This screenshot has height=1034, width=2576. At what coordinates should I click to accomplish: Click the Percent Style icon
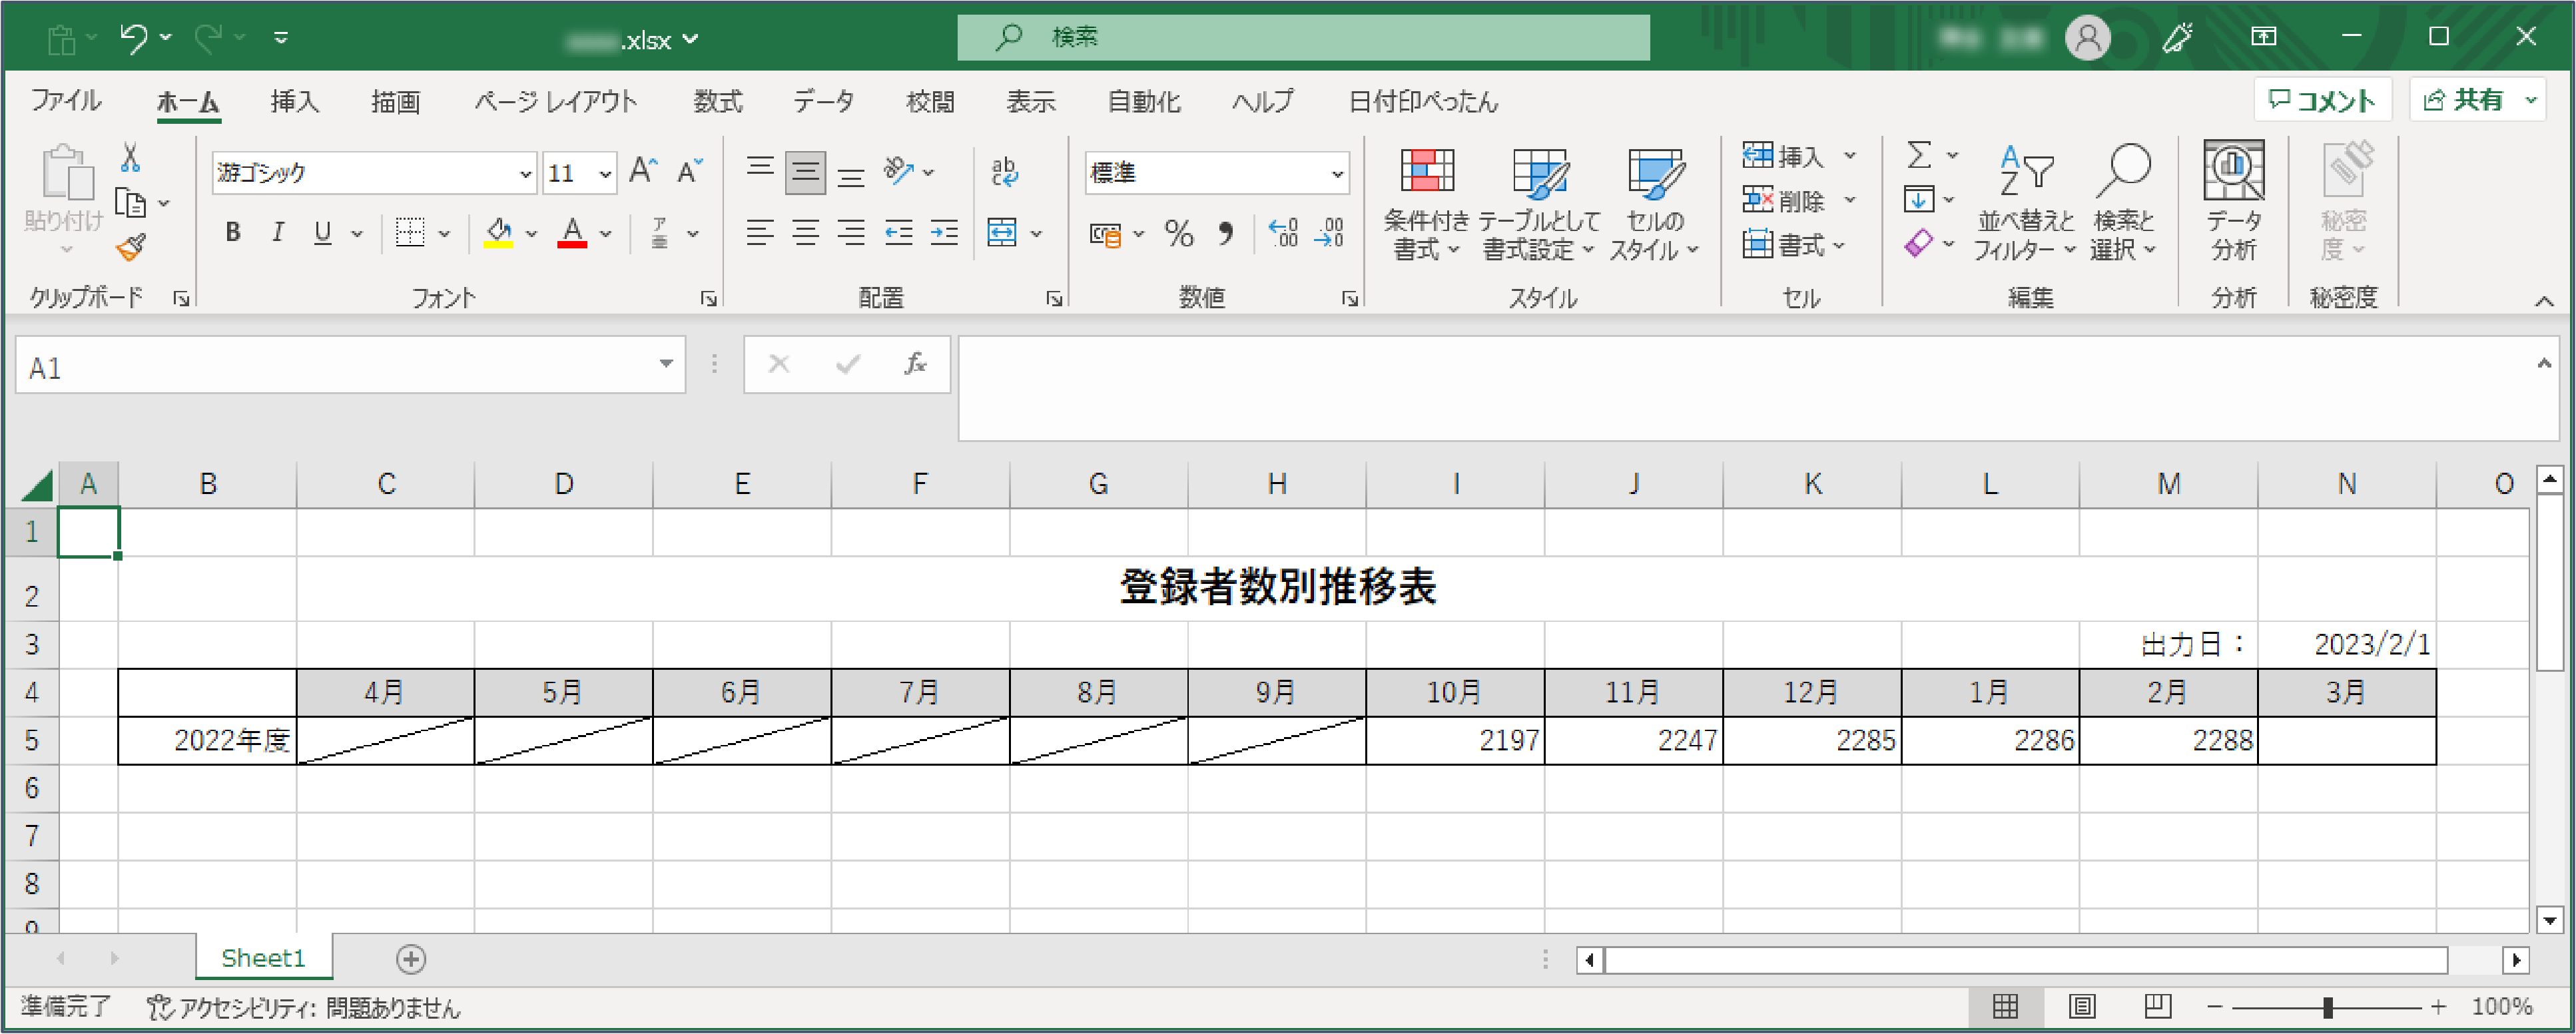point(1179,234)
